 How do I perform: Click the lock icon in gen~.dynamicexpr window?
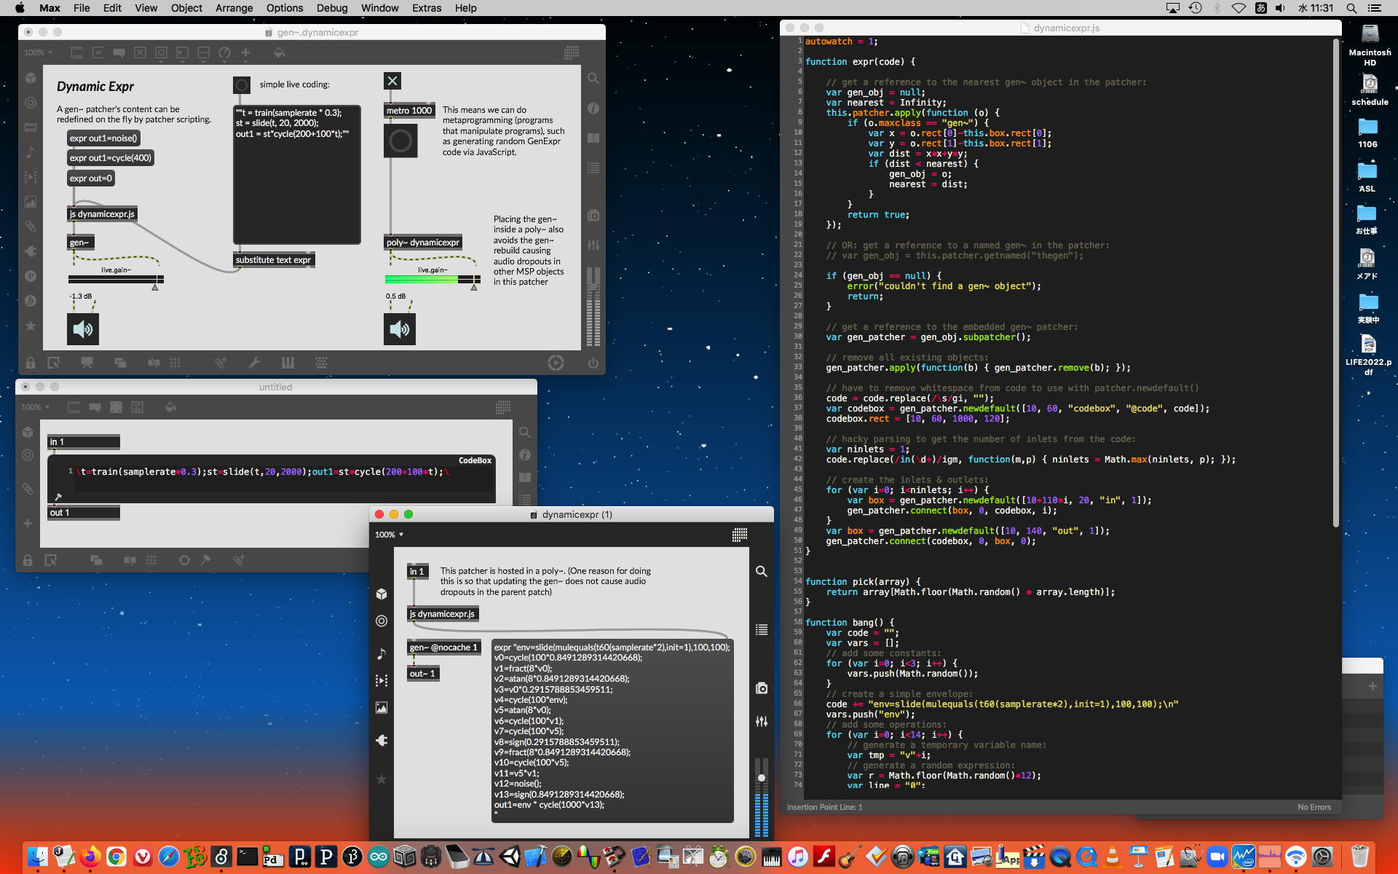coord(31,363)
